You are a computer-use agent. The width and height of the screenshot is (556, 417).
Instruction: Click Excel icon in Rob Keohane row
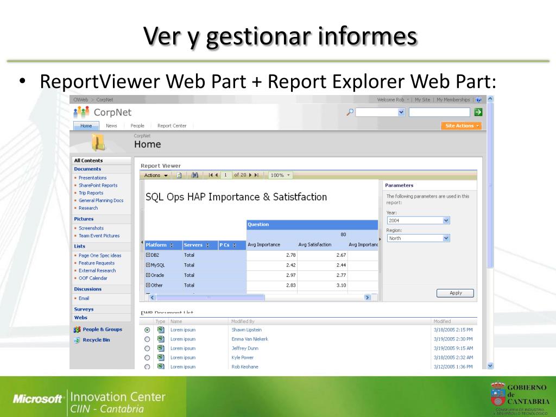pyautogui.click(x=161, y=367)
